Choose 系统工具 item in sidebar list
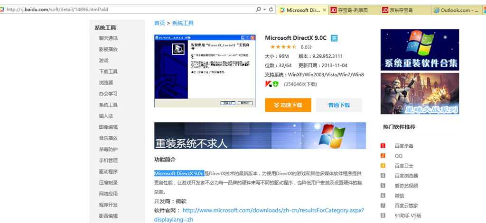486x223 pixels. pyautogui.click(x=108, y=105)
